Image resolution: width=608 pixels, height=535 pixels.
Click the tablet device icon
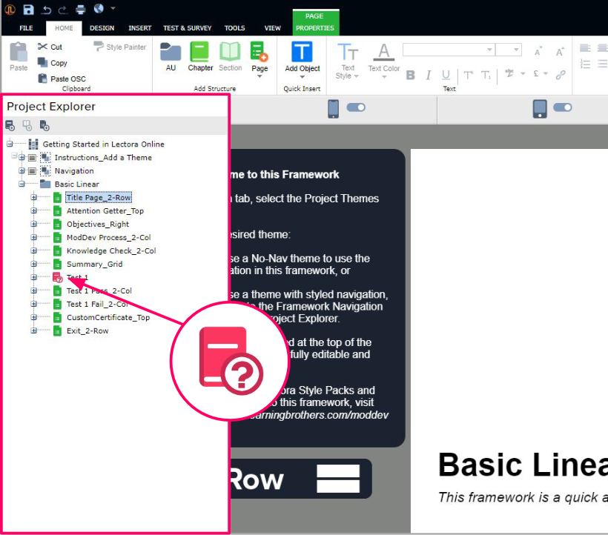(x=539, y=109)
